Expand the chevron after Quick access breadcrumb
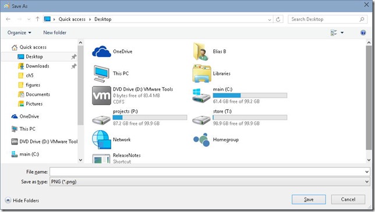Viewport: 375px width, 212px height. pyautogui.click(x=90, y=19)
